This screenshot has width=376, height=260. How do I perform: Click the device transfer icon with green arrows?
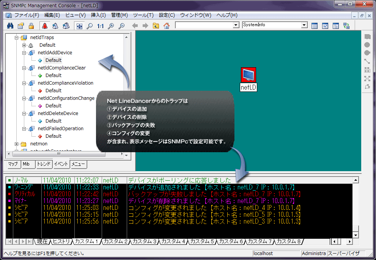point(346,26)
